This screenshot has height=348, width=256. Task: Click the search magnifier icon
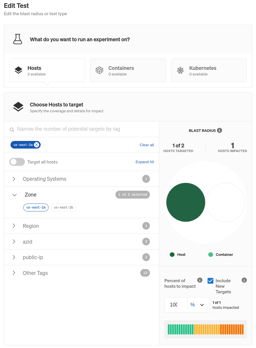point(12,130)
